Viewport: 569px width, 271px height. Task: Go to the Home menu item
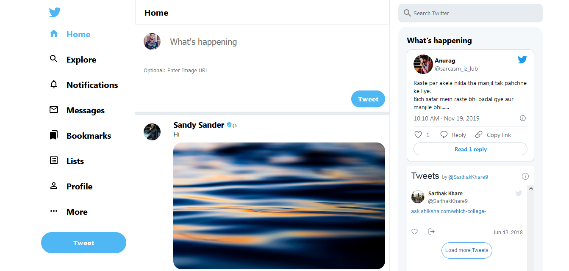pyautogui.click(x=78, y=34)
